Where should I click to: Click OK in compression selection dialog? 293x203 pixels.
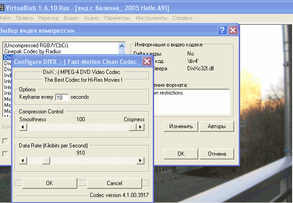[181, 154]
